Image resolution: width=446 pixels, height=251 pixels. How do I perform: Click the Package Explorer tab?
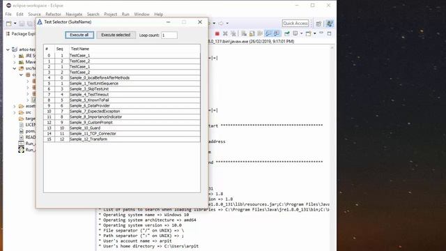point(21,34)
